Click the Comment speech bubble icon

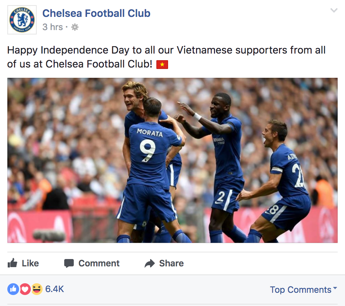click(x=70, y=263)
